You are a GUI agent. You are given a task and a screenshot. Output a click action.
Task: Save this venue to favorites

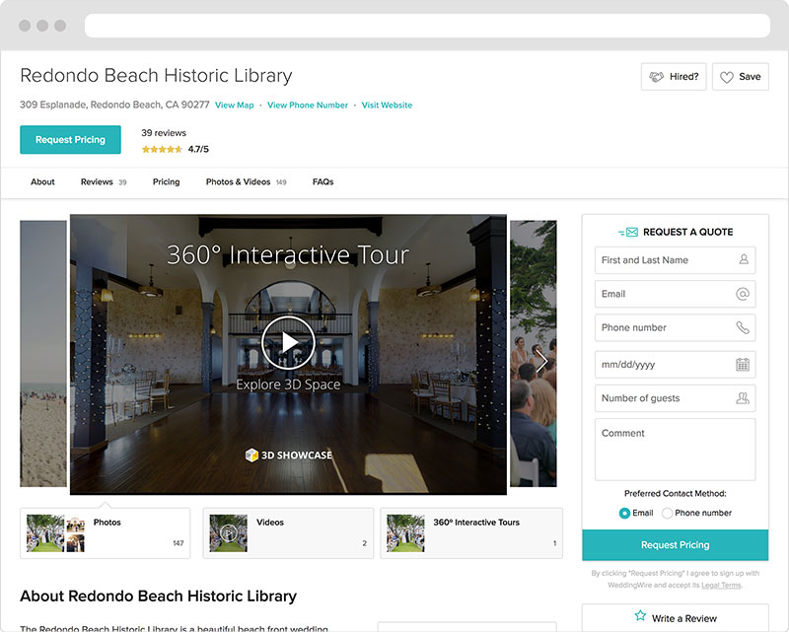(x=741, y=77)
